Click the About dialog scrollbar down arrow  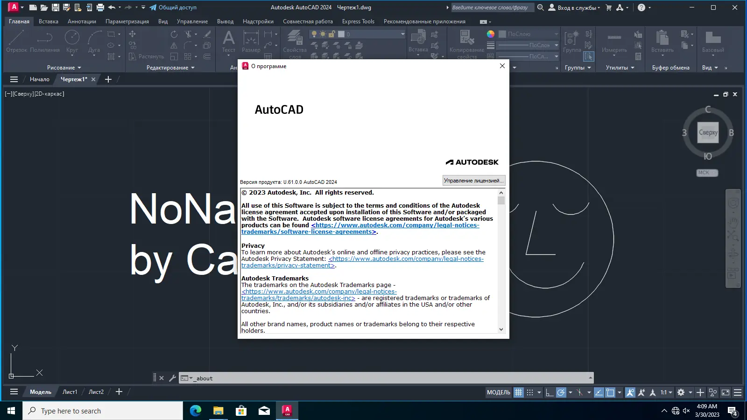tap(501, 329)
